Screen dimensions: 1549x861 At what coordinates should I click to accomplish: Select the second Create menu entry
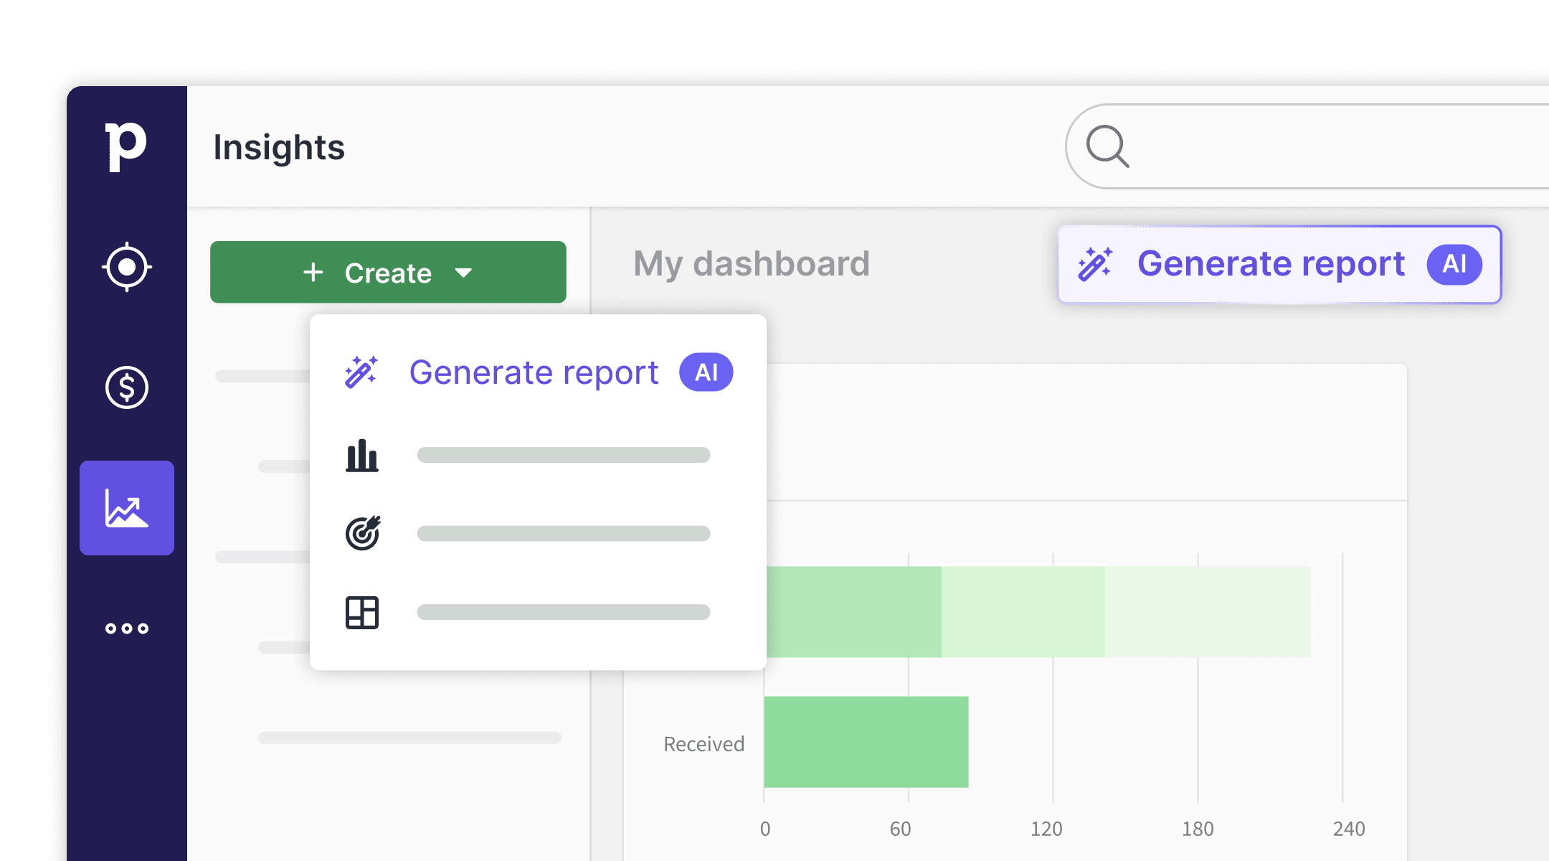point(563,456)
